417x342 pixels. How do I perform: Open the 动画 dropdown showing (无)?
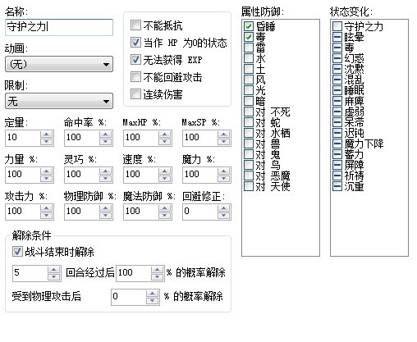coord(59,64)
